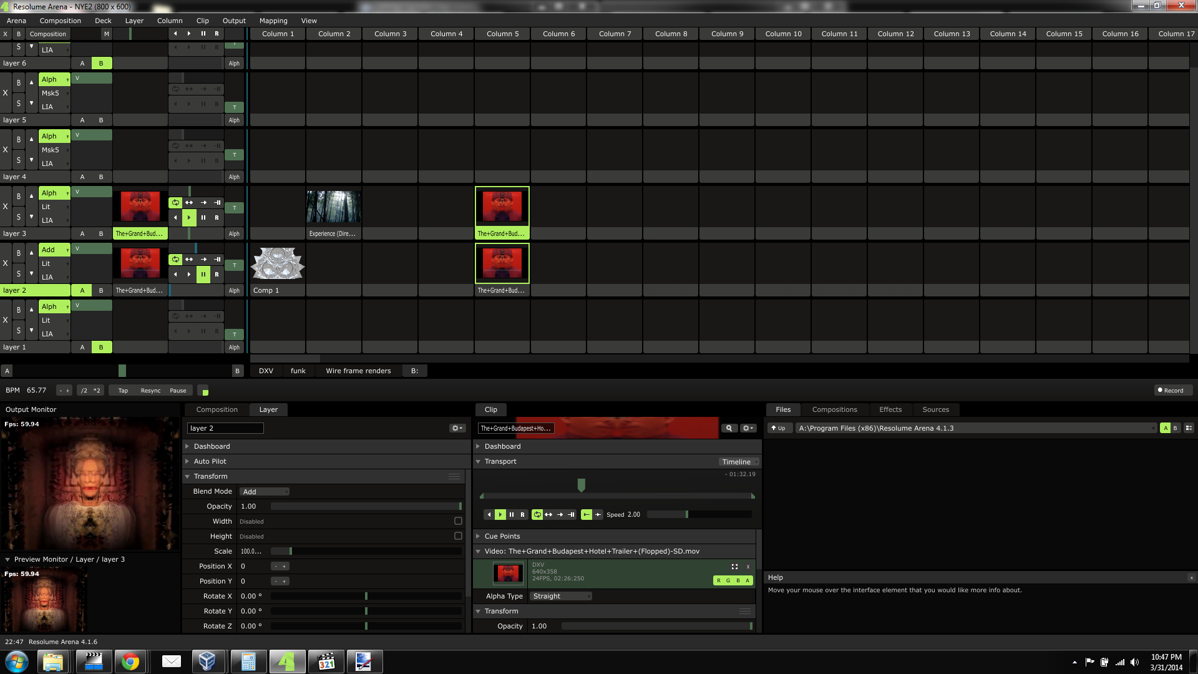Enable the Width checkbox in Transform
The height and width of the screenshot is (674, 1198).
click(x=458, y=521)
